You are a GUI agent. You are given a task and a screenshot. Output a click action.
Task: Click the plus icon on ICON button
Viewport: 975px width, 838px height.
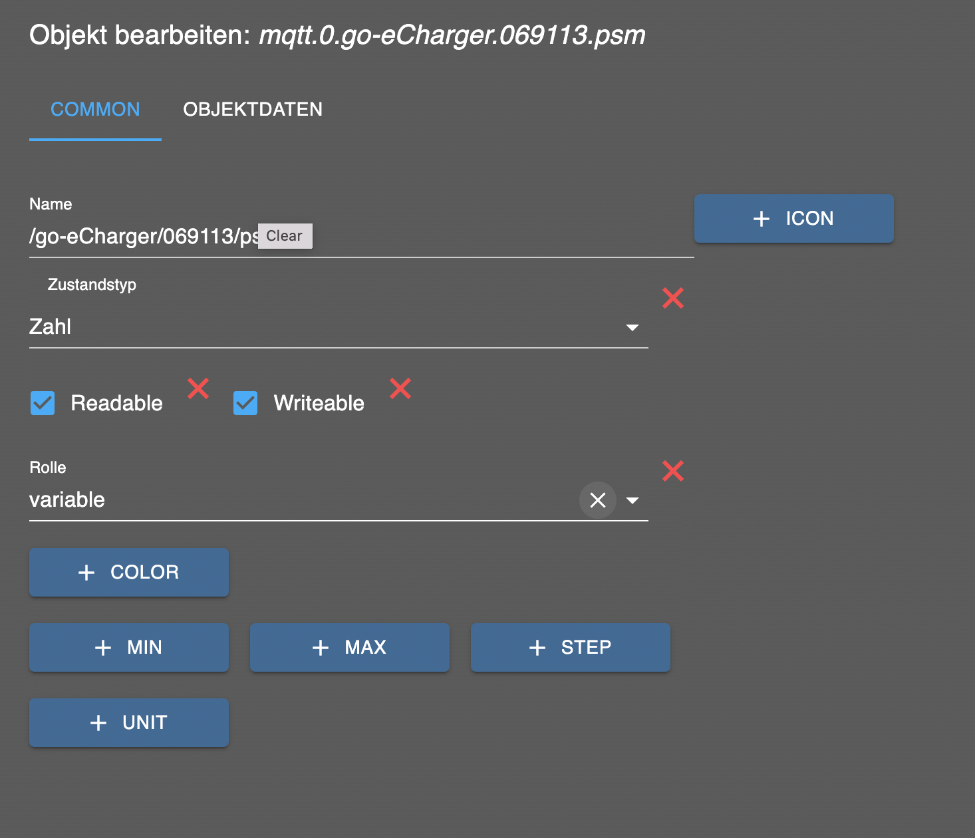762,219
